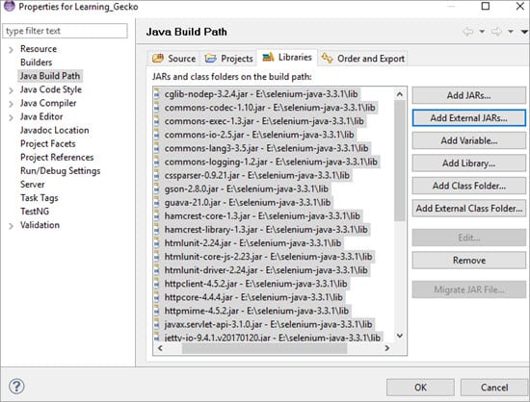The width and height of the screenshot is (530, 402).
Task: Click jar icon beside gson-2.8.0.jar
Action: coord(156,188)
